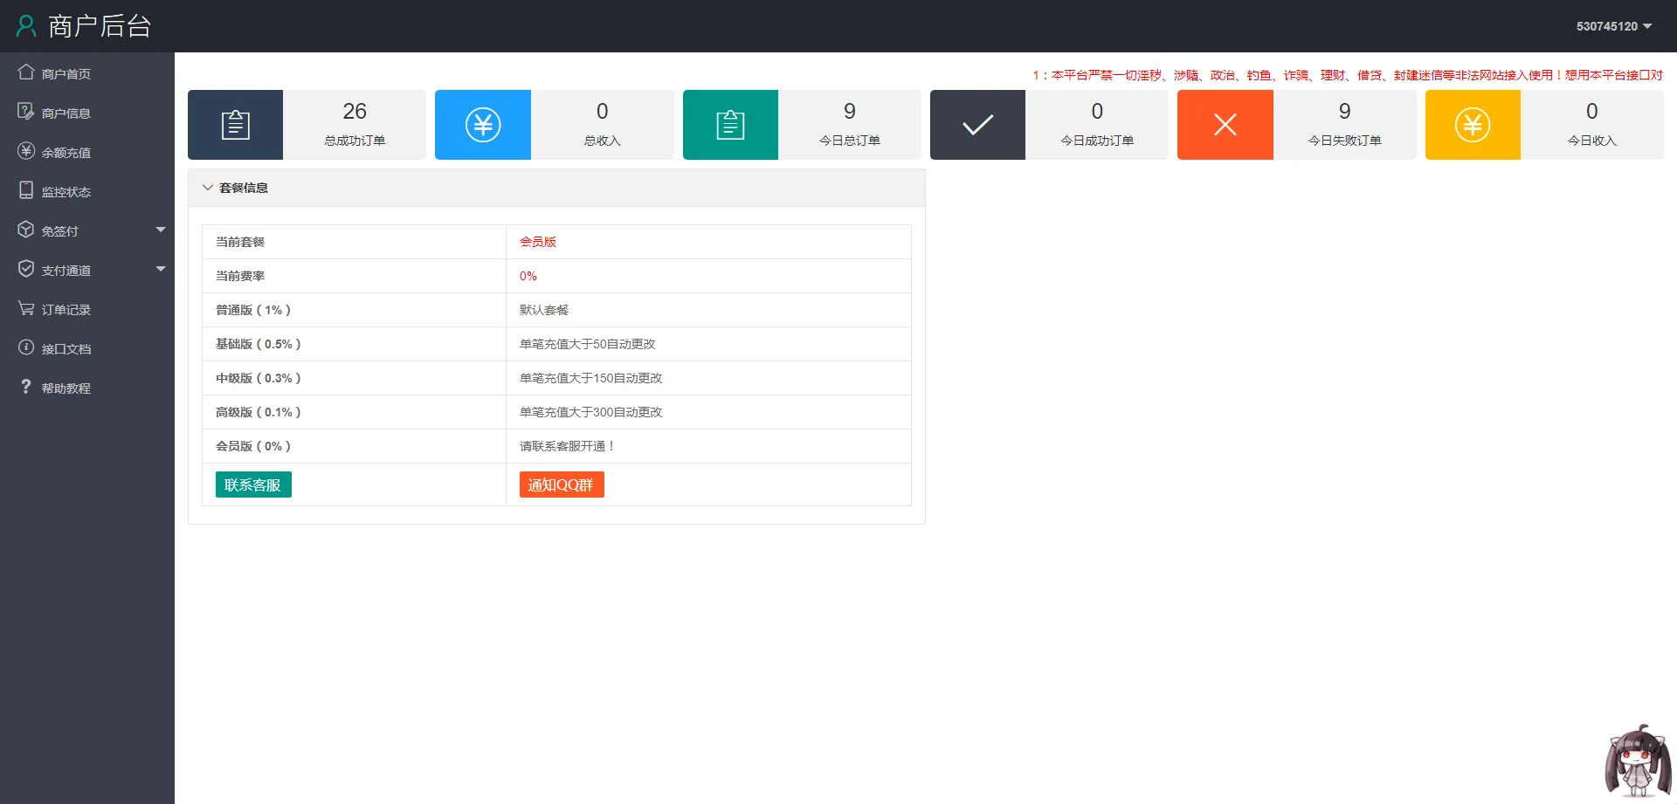Screen dimensions: 1677x804
Task: Click the red X failed-order icon
Action: click(x=1225, y=124)
